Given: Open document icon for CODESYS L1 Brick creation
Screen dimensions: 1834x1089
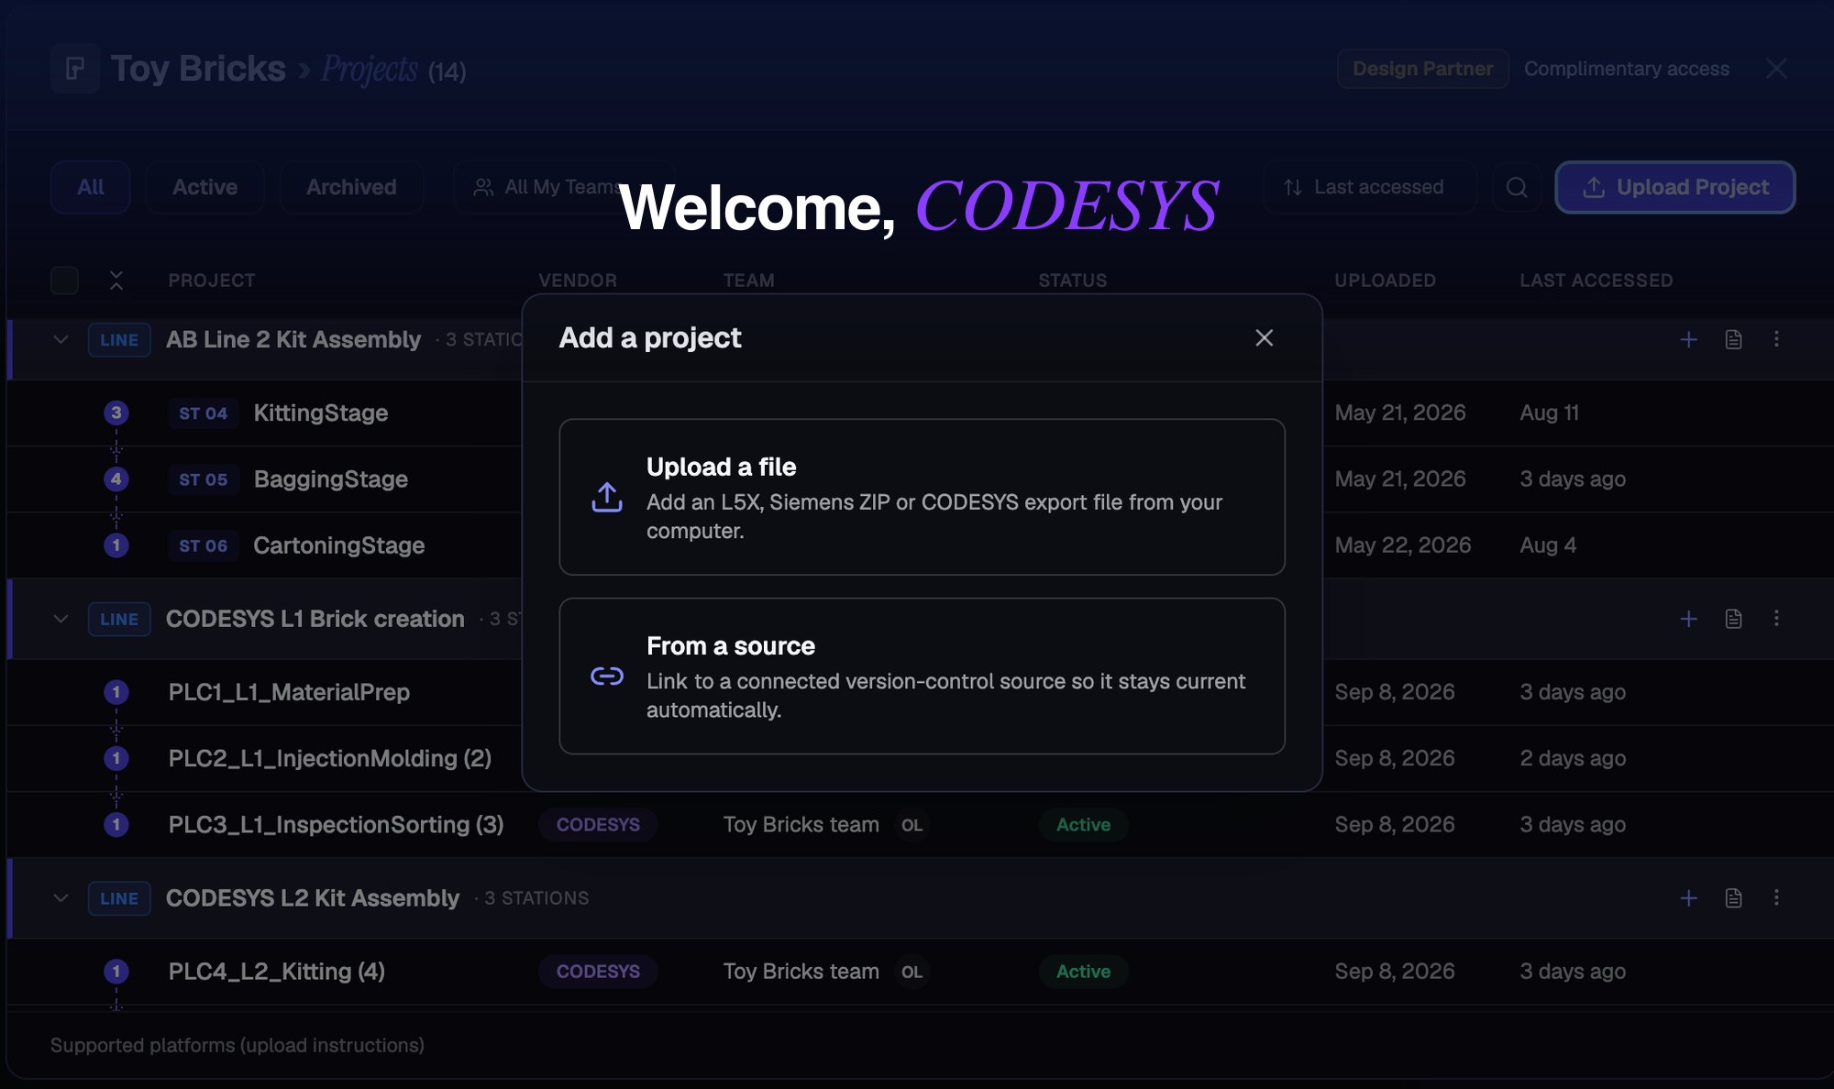Looking at the screenshot, I should pyautogui.click(x=1733, y=619).
